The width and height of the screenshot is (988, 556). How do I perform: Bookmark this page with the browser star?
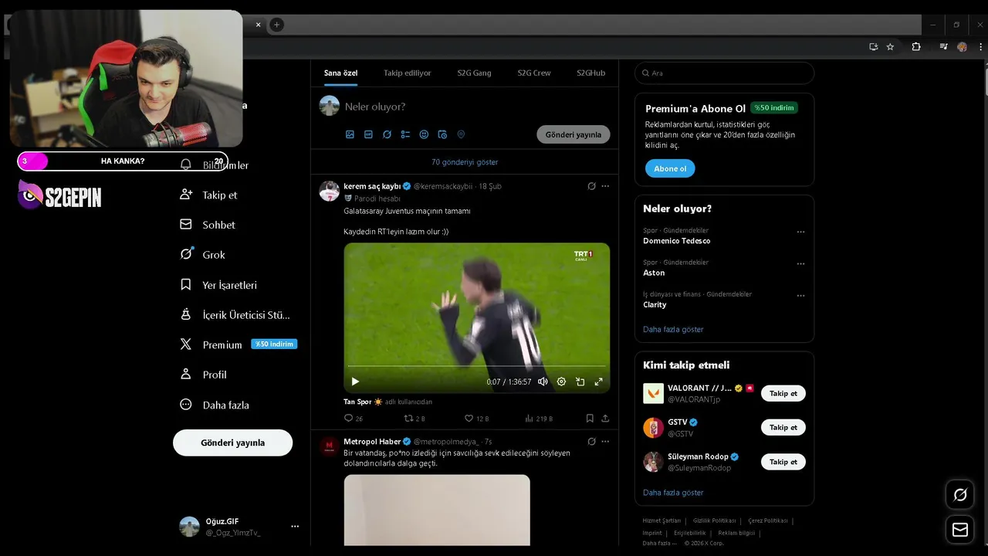pyautogui.click(x=890, y=46)
